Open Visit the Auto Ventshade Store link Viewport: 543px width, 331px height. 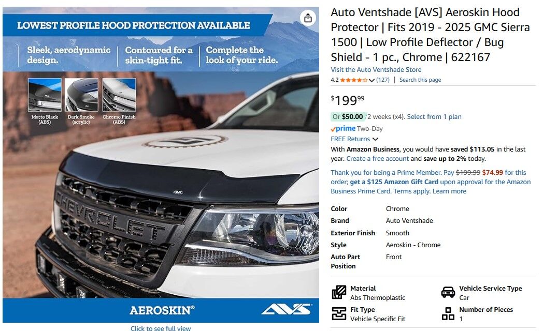(x=376, y=69)
